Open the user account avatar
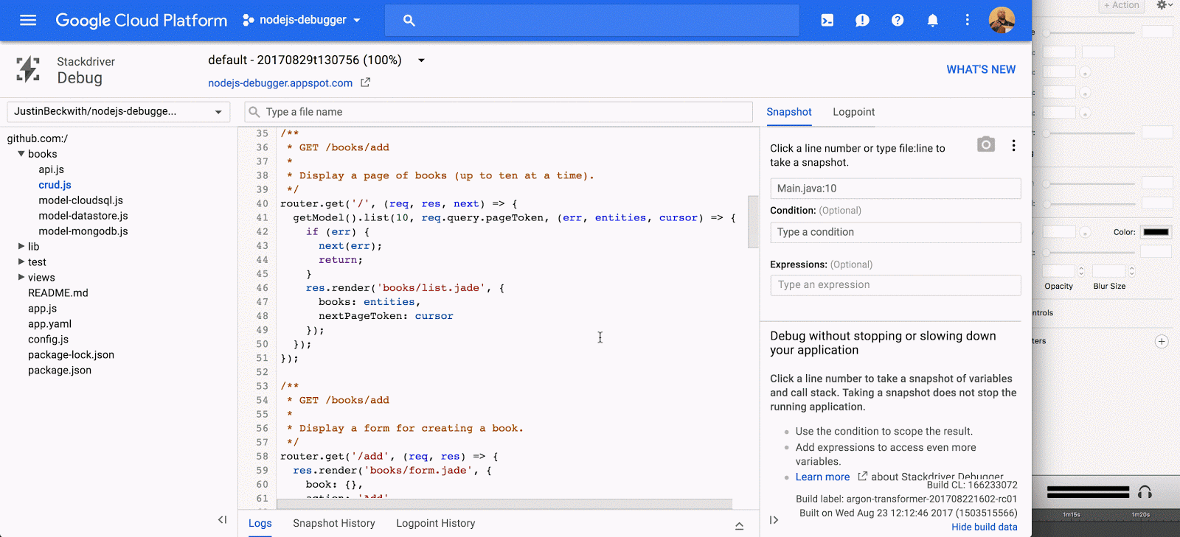This screenshot has width=1180, height=537. [x=1002, y=21]
